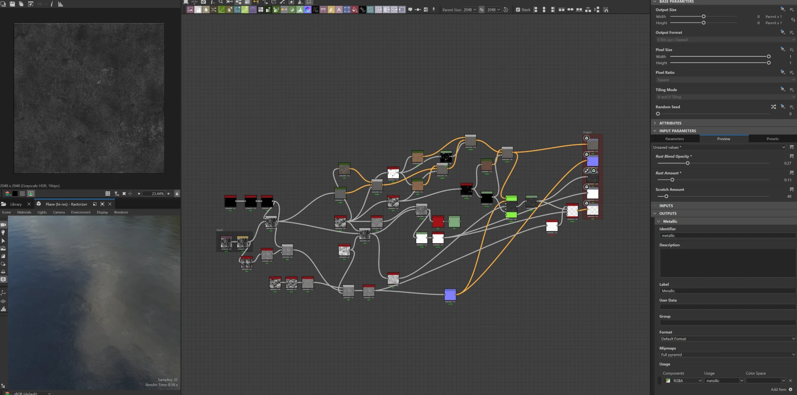Open the Output Format dropdown
The width and height of the screenshot is (797, 395).
tap(726, 40)
